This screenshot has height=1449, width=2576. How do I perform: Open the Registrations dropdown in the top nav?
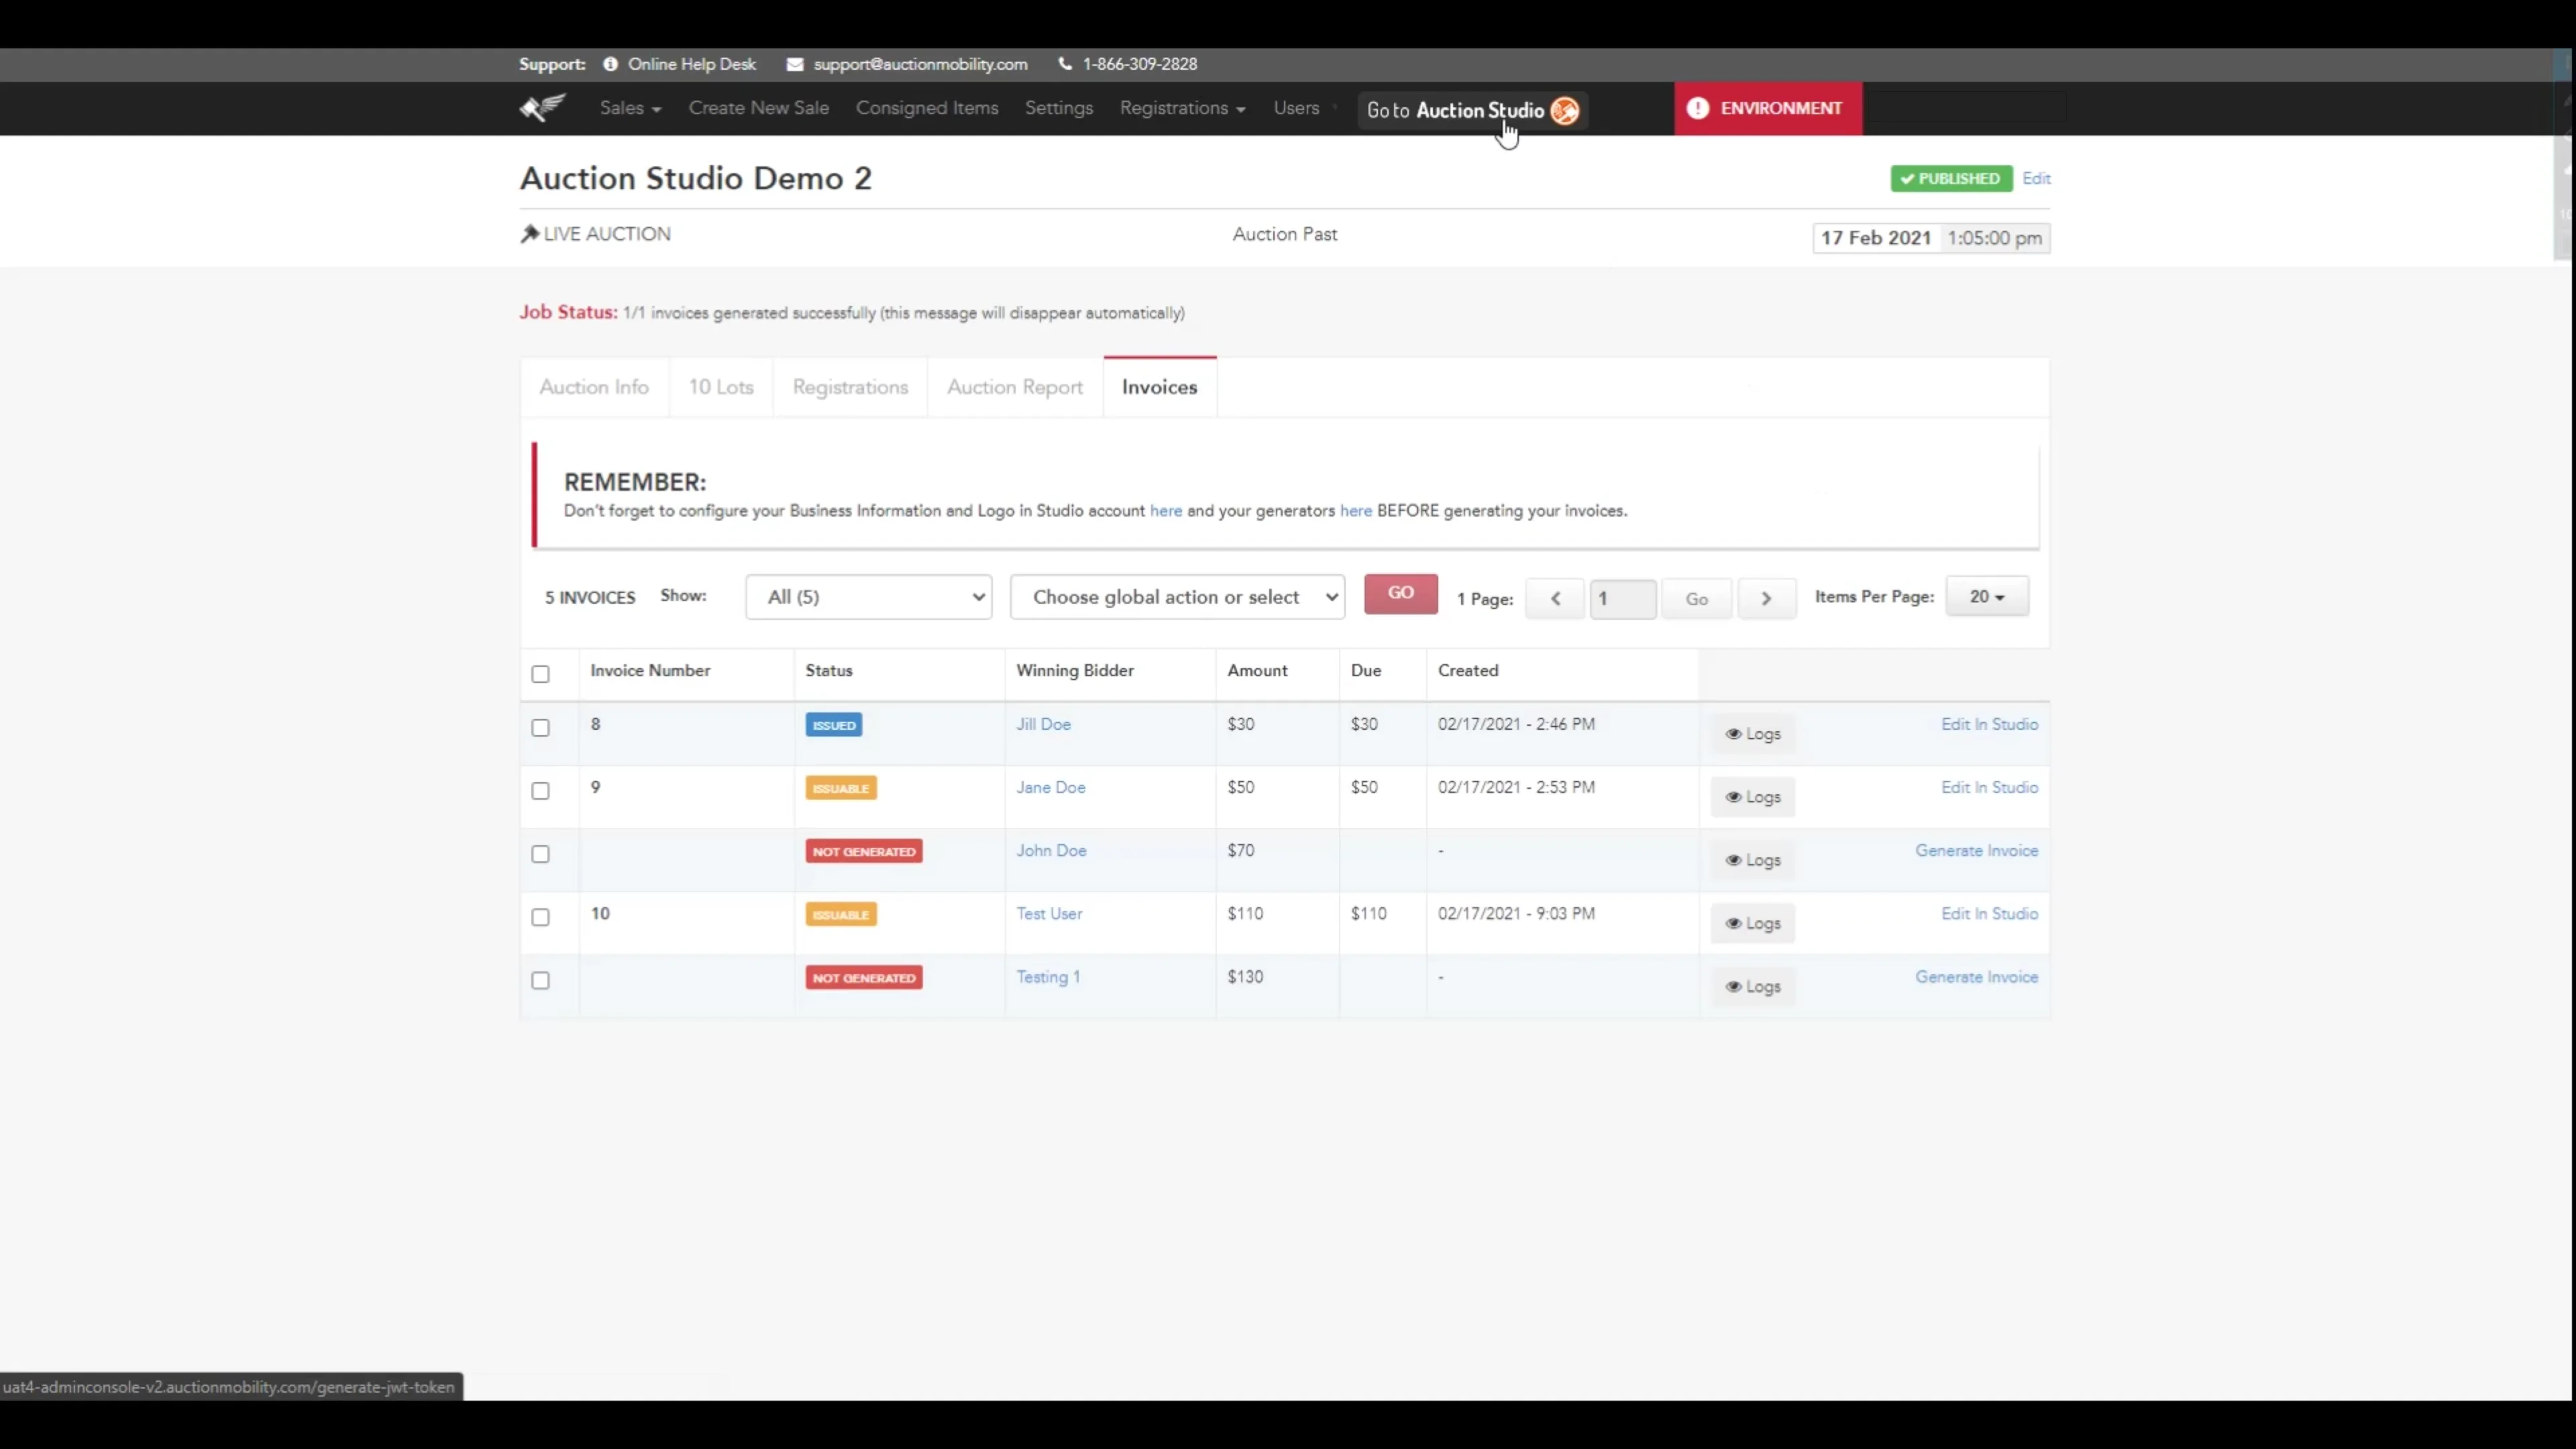click(1183, 108)
